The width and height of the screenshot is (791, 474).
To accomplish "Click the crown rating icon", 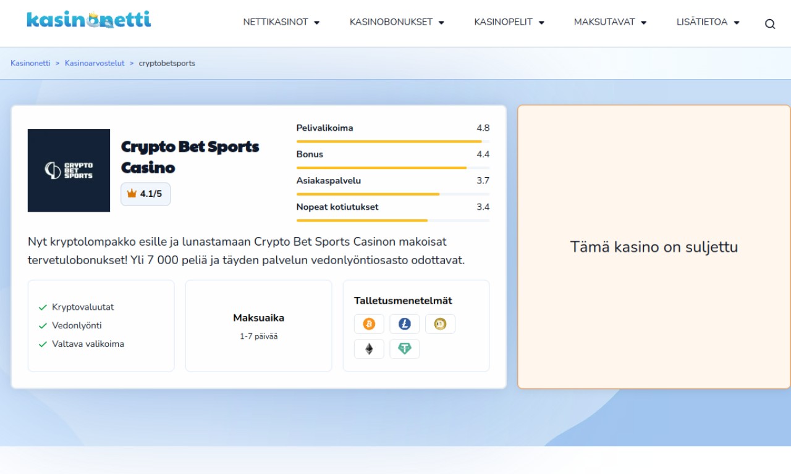I will [x=132, y=194].
